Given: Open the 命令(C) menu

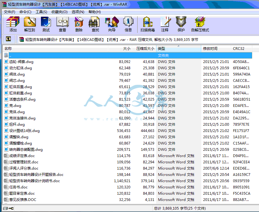Looking at the screenshot, I should [25, 12].
